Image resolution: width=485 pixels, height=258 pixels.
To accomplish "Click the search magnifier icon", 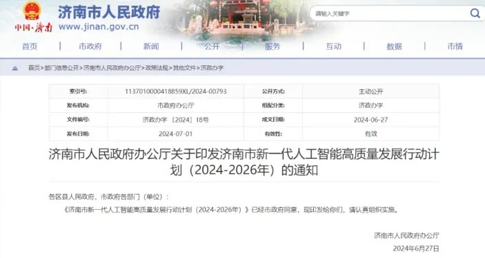I will coord(475,13).
